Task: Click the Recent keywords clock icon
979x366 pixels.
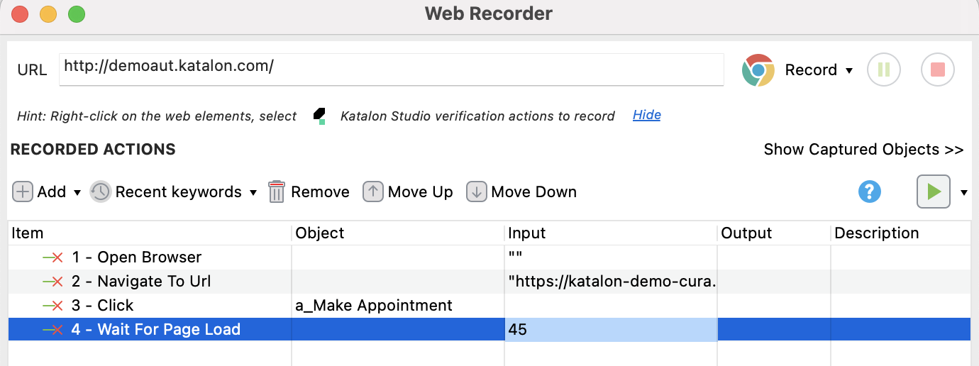Action: (x=101, y=192)
